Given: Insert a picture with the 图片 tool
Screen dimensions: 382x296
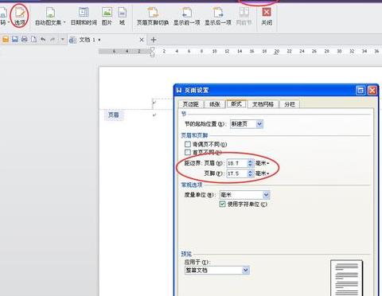Looking at the screenshot, I should (107, 17).
